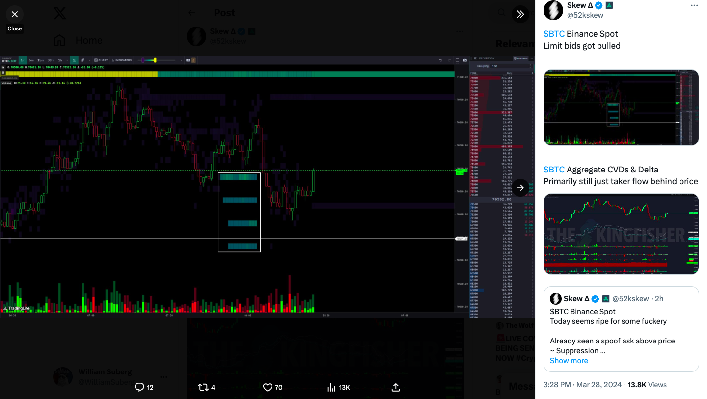Image resolution: width=707 pixels, height=399 pixels.
Task: Open the $BTC cashtag before 'Binance Spot'
Action: [554, 34]
